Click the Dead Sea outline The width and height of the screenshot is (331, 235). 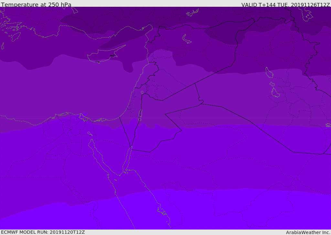pos(140,114)
